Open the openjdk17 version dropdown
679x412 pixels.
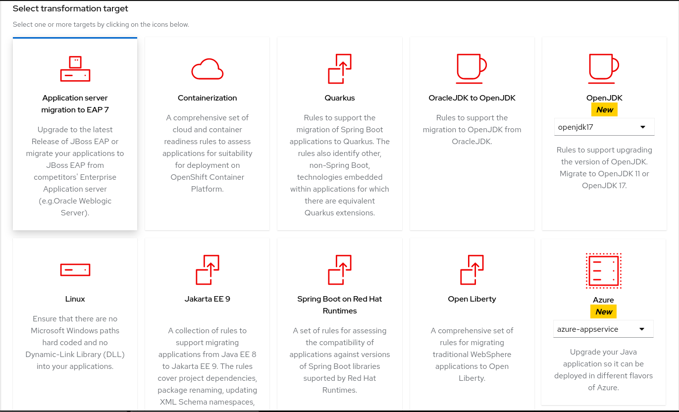coord(604,127)
